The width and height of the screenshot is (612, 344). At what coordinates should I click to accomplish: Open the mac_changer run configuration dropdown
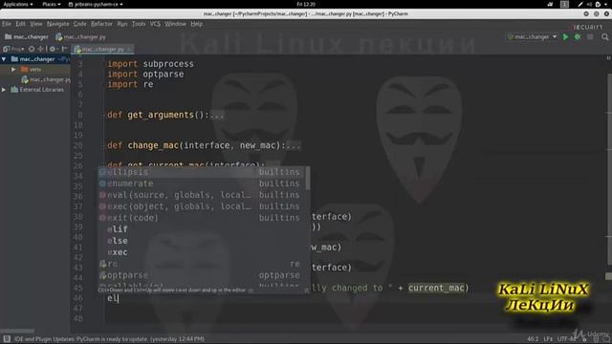532,36
